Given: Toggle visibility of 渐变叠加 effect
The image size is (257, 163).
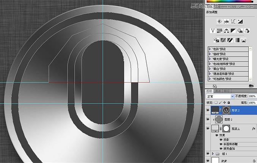Looking at the screenshot, I should pos(221,149).
